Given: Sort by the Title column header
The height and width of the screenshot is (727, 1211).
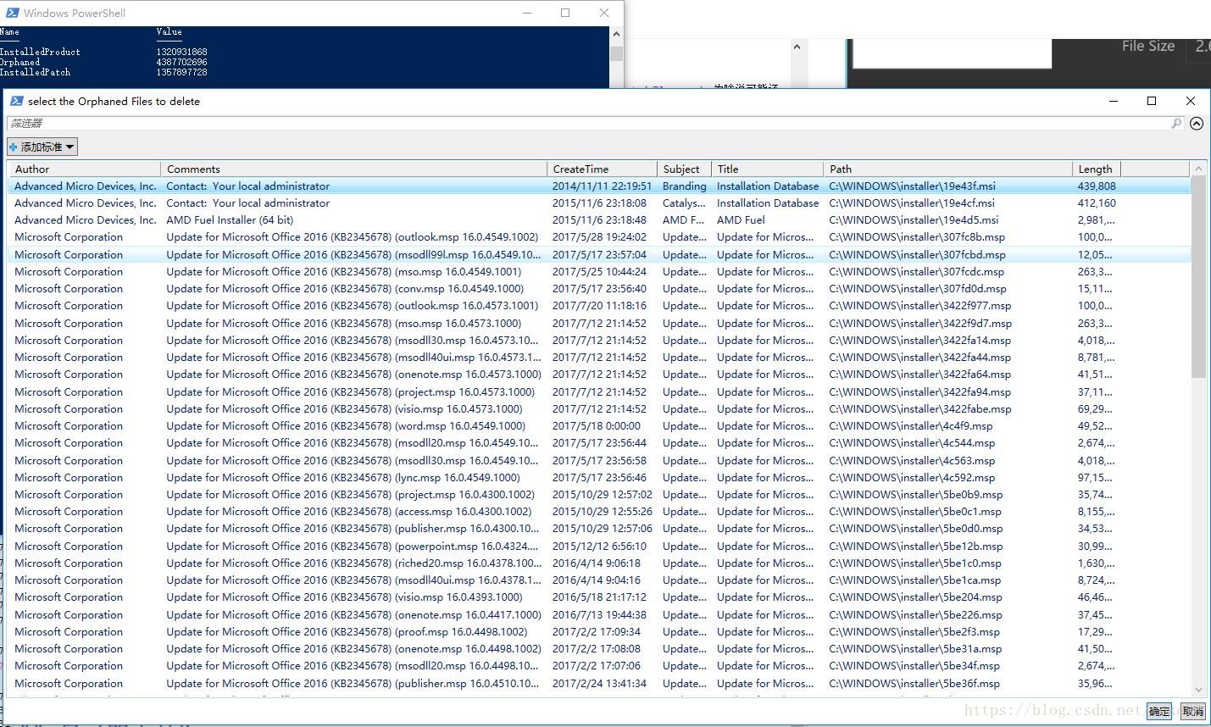Looking at the screenshot, I should tap(767, 169).
